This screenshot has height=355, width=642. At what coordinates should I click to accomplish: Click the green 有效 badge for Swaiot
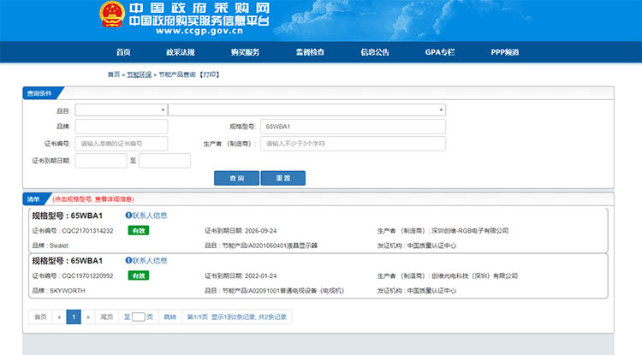pyautogui.click(x=138, y=231)
